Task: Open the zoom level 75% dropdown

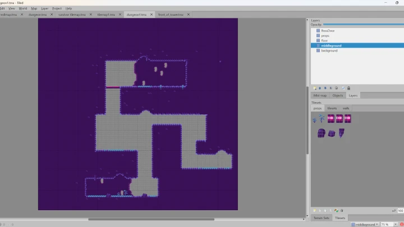Action: click(x=387, y=224)
